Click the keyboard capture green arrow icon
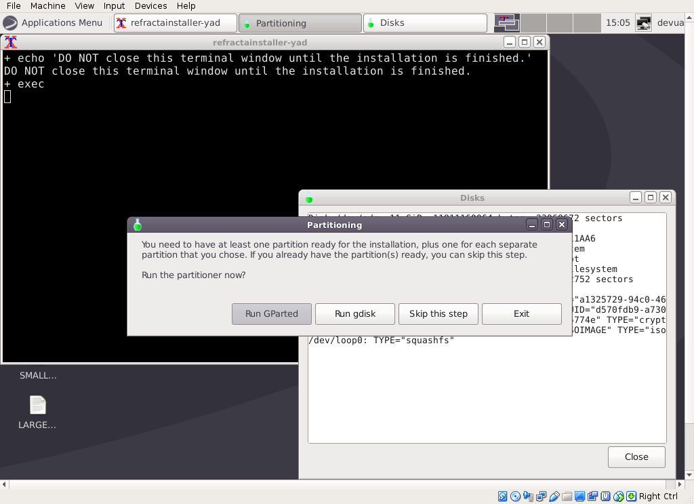This screenshot has width=694, height=504. [x=632, y=497]
